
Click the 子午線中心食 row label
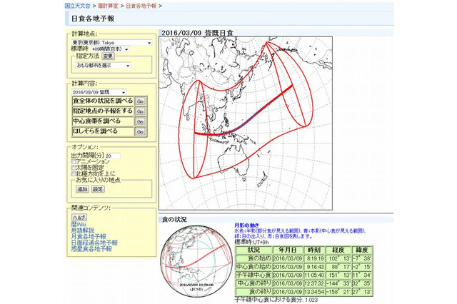click(x=253, y=275)
